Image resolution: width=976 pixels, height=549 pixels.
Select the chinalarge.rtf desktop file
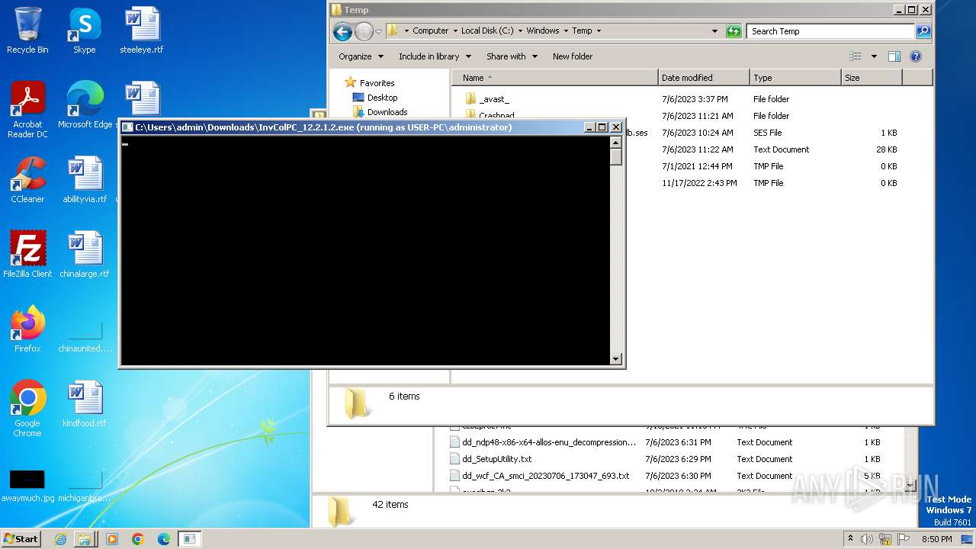coord(85,255)
